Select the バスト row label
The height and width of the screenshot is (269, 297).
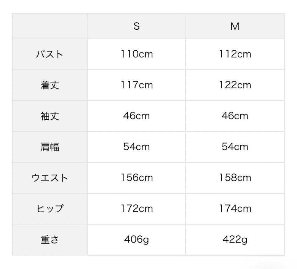coord(50,54)
